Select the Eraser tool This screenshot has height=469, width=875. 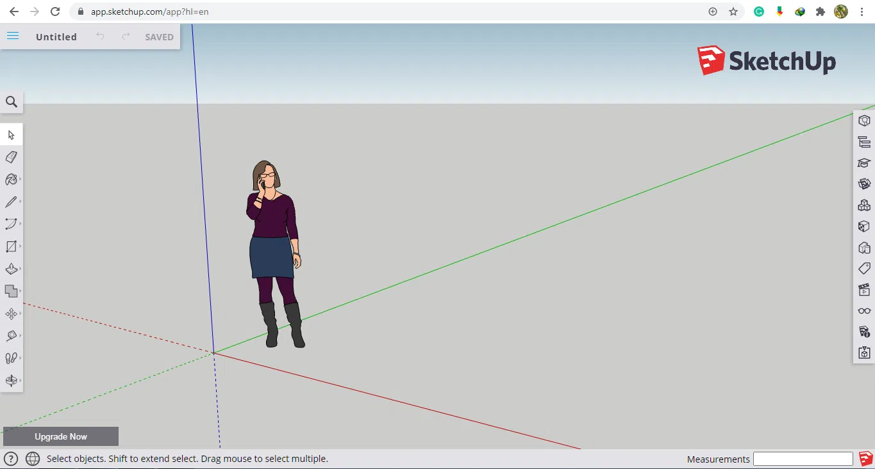pos(12,157)
